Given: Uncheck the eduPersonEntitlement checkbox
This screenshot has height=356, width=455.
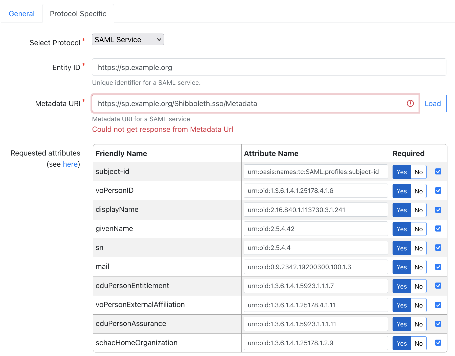Looking at the screenshot, I should pos(438,286).
